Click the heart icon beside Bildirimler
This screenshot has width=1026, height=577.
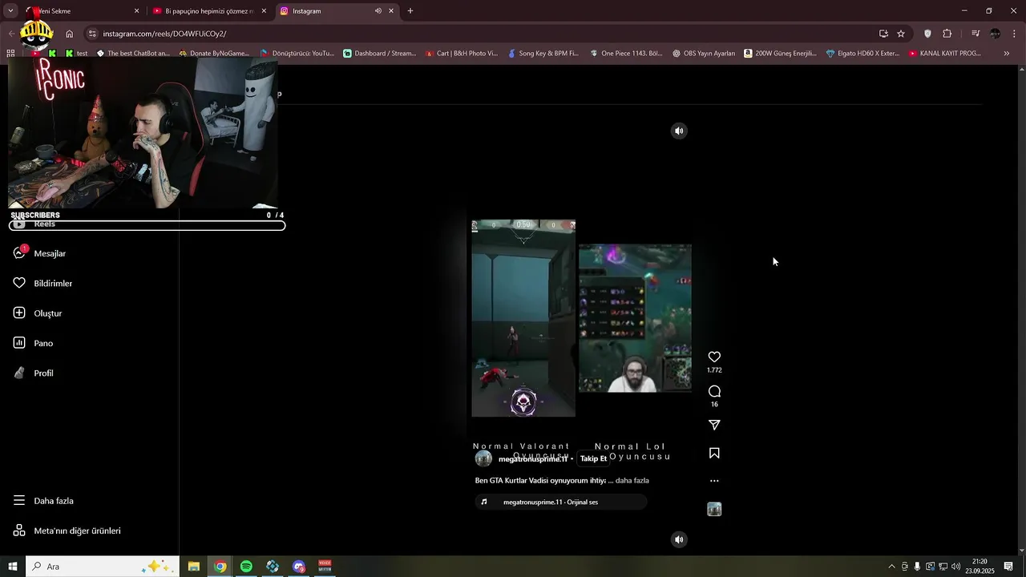[x=19, y=284]
